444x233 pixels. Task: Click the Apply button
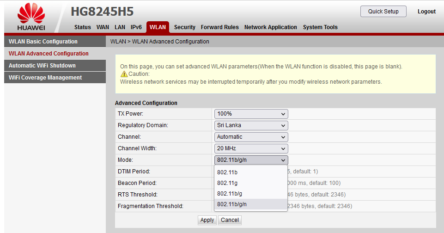point(207,220)
